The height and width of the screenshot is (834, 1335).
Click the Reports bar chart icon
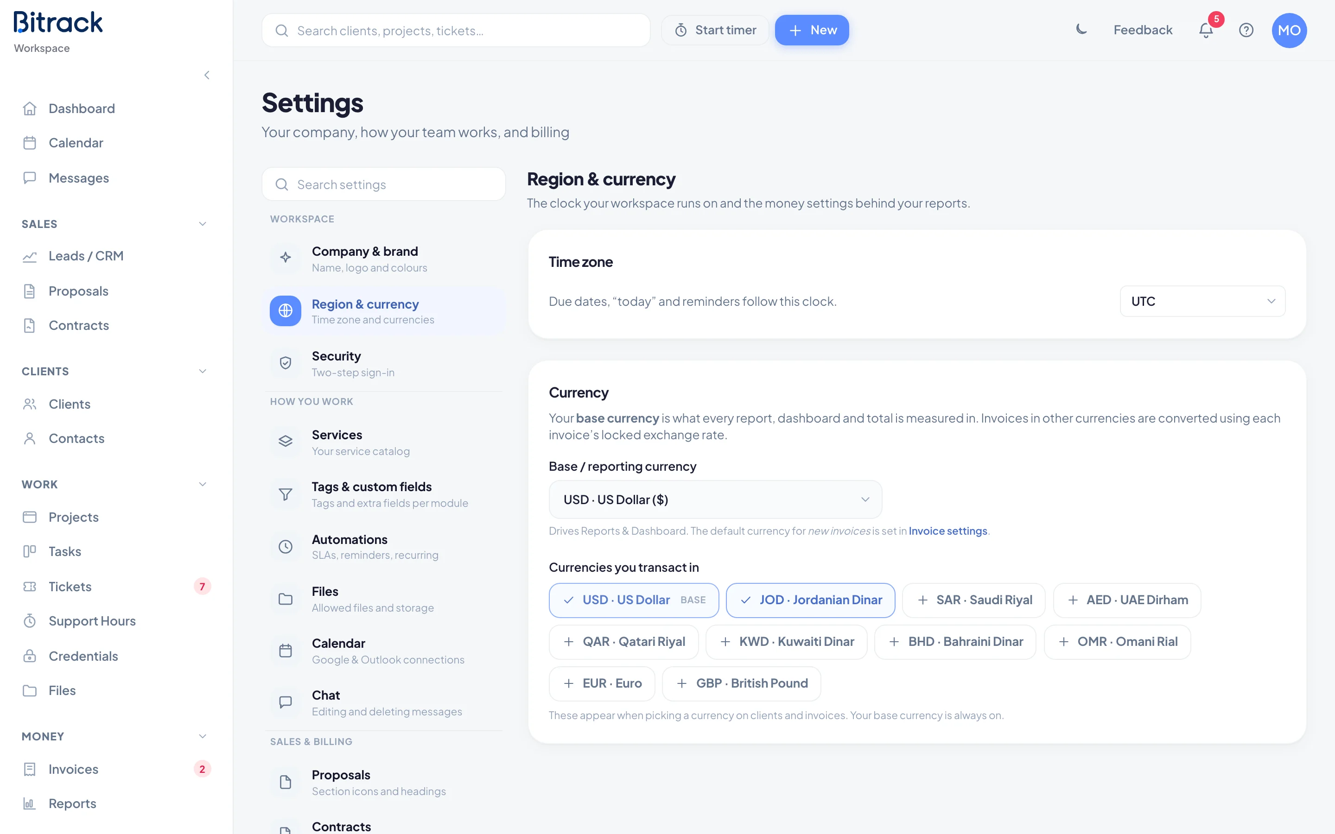pos(30,803)
